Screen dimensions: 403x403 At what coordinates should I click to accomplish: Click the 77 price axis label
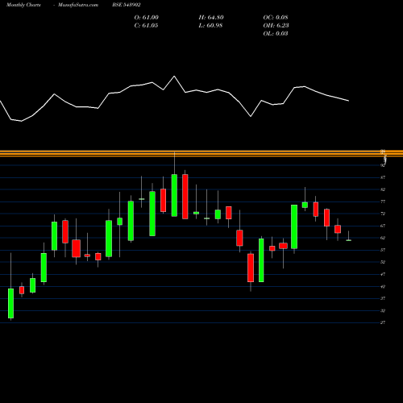[x=383, y=201]
